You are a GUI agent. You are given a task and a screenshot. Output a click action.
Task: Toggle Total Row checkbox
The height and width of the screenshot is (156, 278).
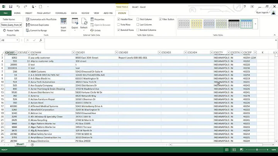pos(119,25)
